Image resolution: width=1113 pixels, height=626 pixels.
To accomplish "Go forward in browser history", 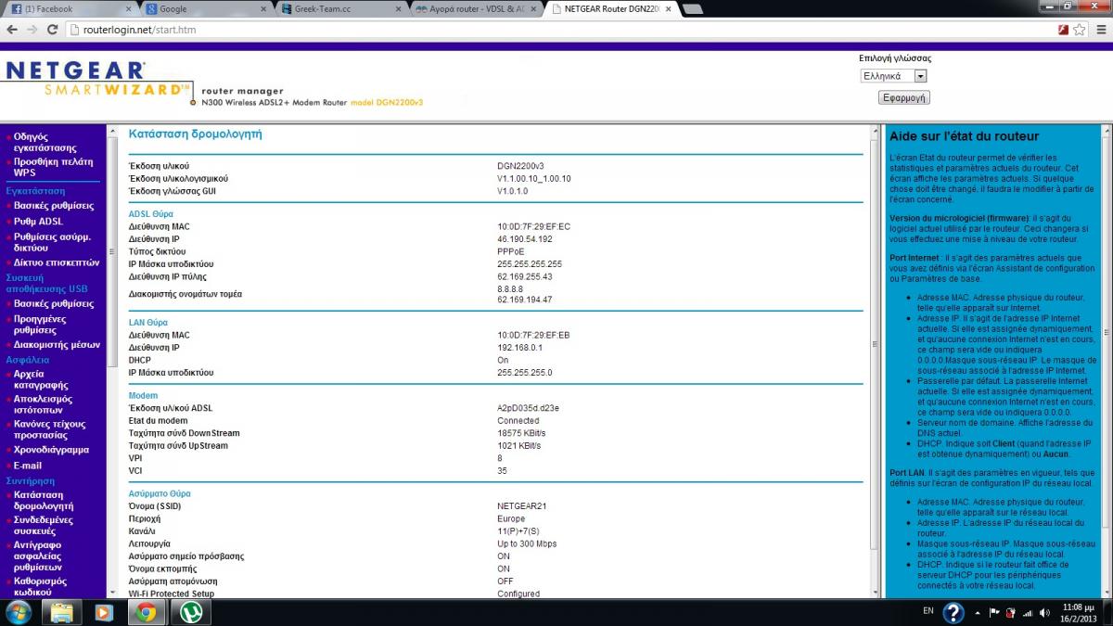I will [x=32, y=30].
